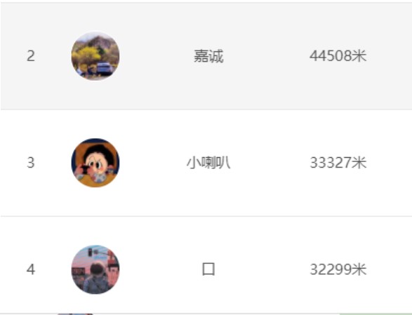412x315 pixels.
Task: Select the 33327米 distance value
Action: pos(338,163)
